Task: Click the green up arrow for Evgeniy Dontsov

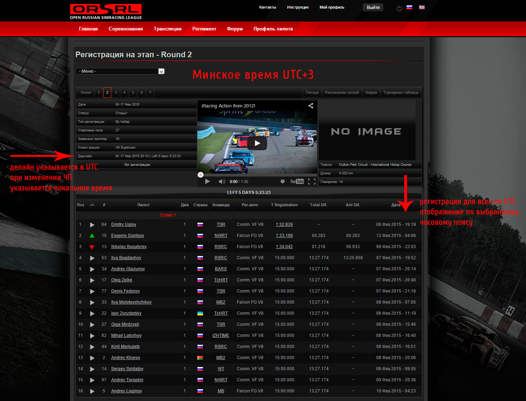Action: (92, 236)
